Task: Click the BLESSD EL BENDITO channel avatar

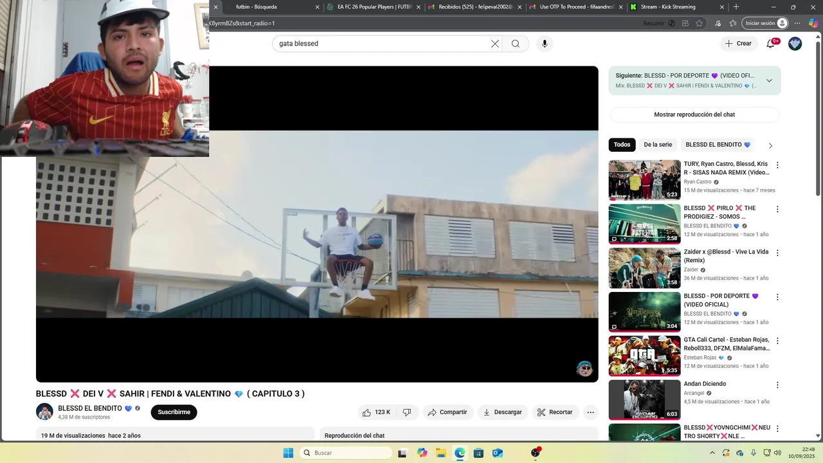Action: [x=44, y=412]
